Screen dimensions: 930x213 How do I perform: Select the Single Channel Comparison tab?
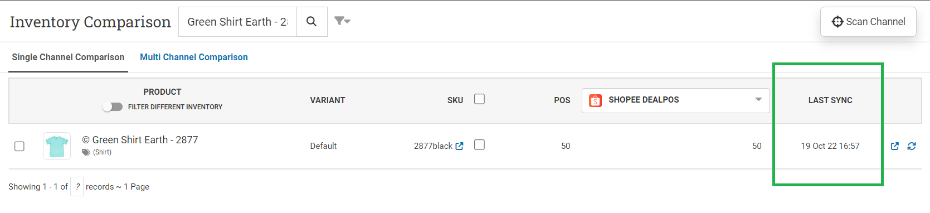[x=68, y=57]
